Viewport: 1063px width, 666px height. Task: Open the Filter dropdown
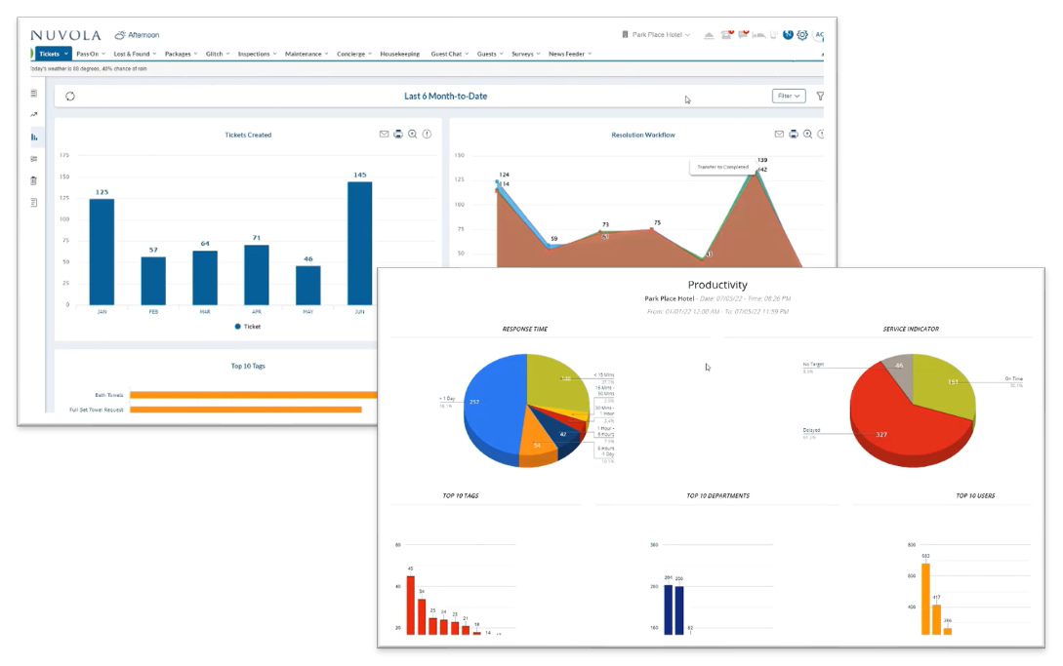pyautogui.click(x=789, y=97)
